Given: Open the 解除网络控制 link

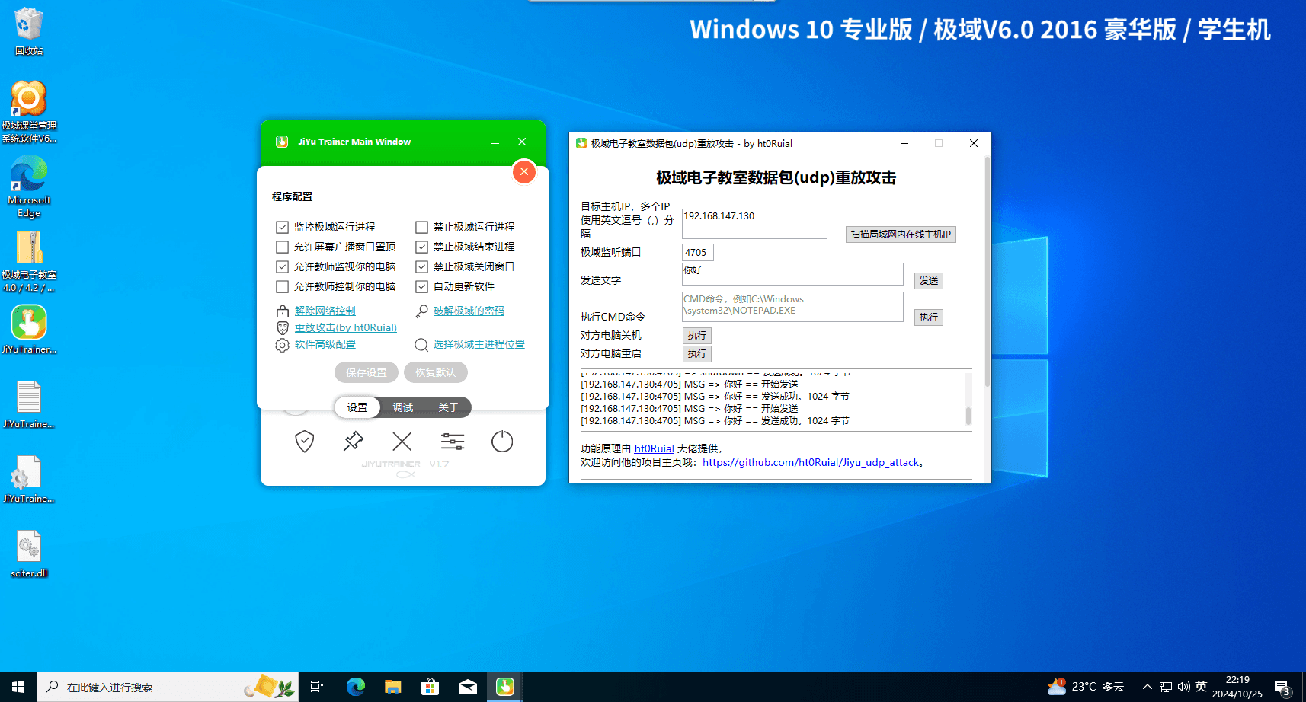Looking at the screenshot, I should (325, 311).
